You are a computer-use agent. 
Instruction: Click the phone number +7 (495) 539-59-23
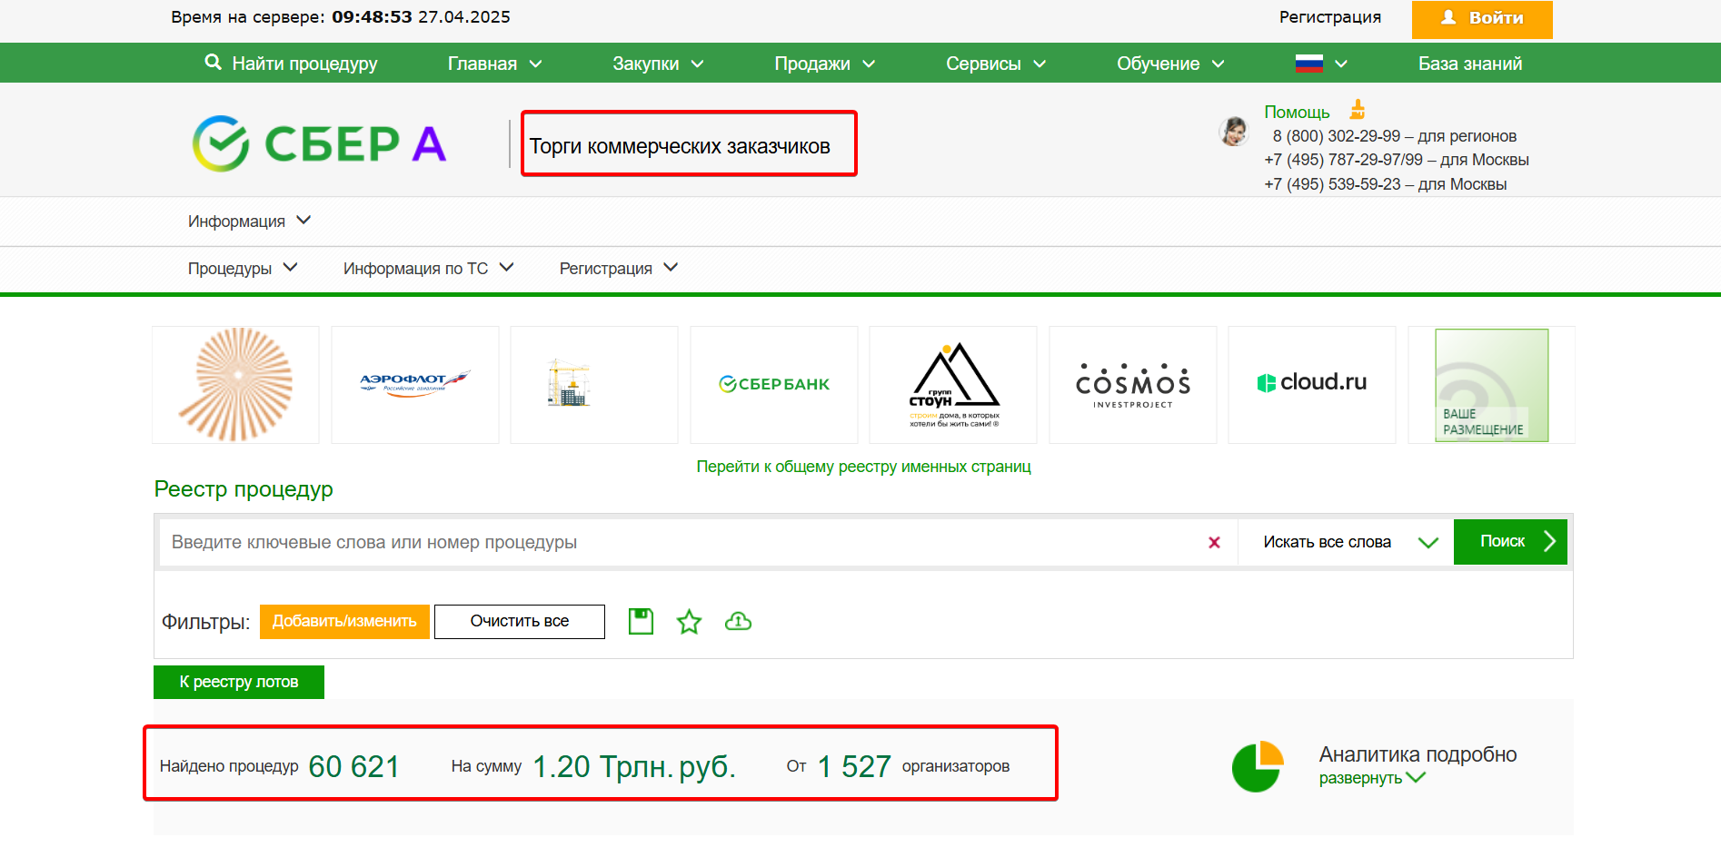1332,184
